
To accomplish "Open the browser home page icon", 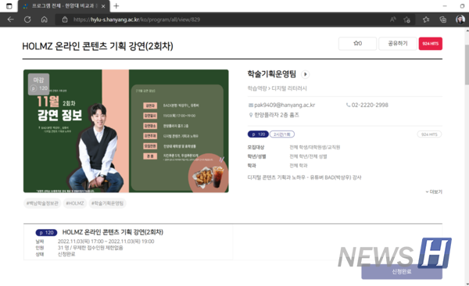I will click(x=45, y=20).
